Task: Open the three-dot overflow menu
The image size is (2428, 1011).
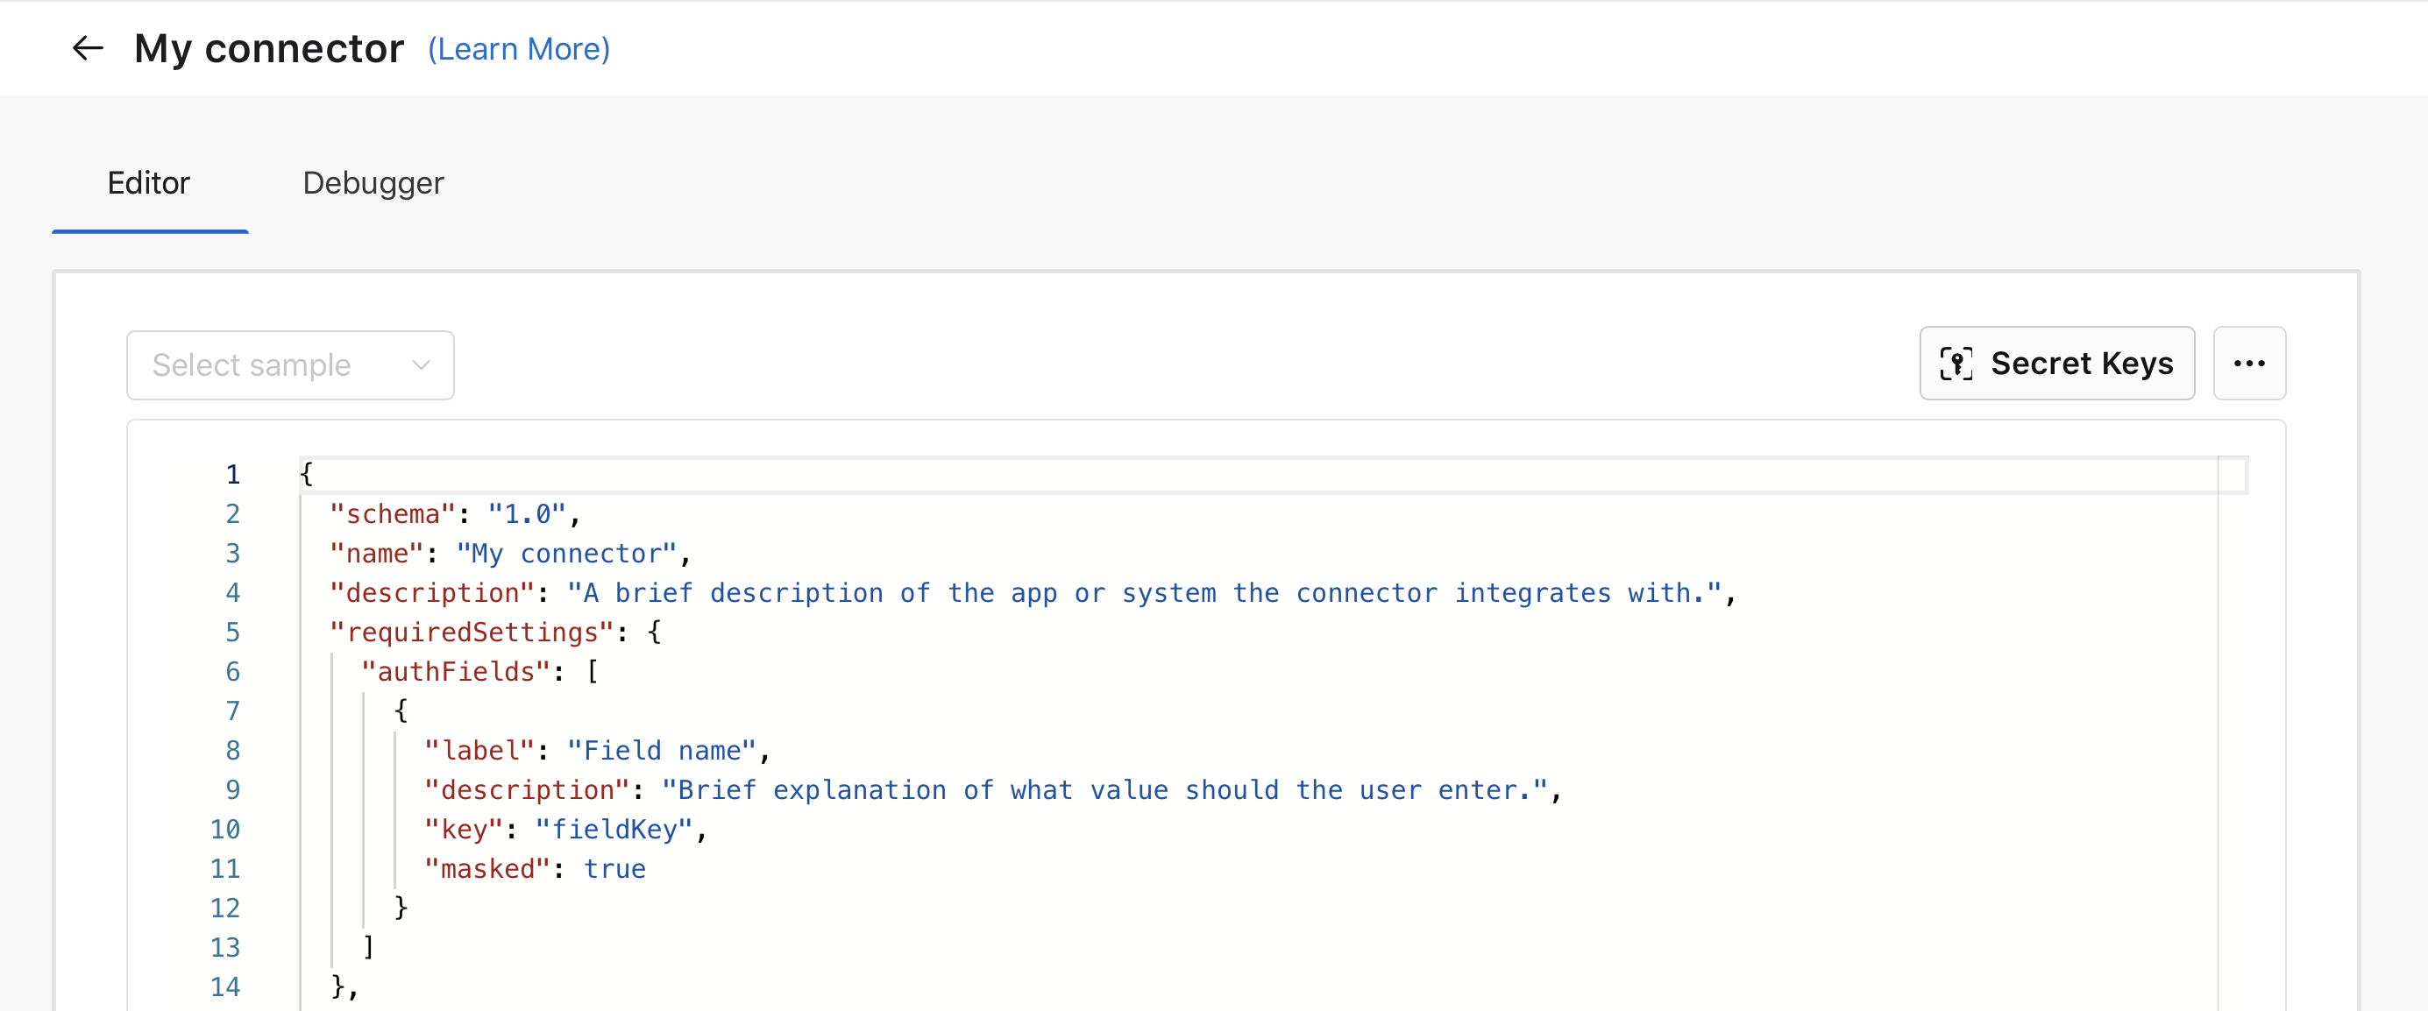Action: coord(2250,363)
